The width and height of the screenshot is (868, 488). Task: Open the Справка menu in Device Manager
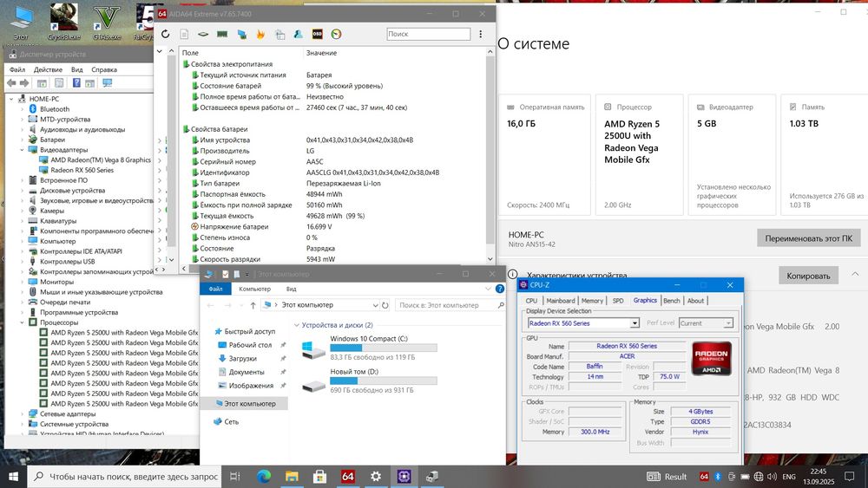[x=104, y=69]
